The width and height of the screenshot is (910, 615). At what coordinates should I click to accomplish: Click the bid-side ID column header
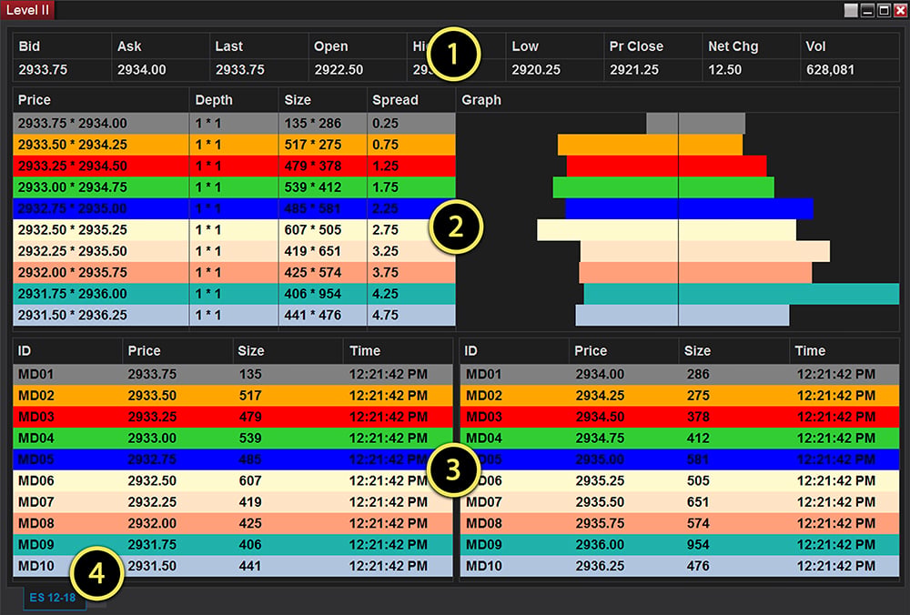click(25, 351)
